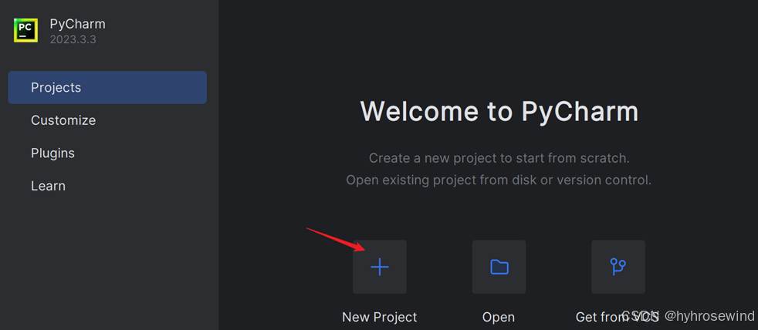The image size is (758, 330).
Task: Click the Open label under folder icon
Action: click(499, 318)
